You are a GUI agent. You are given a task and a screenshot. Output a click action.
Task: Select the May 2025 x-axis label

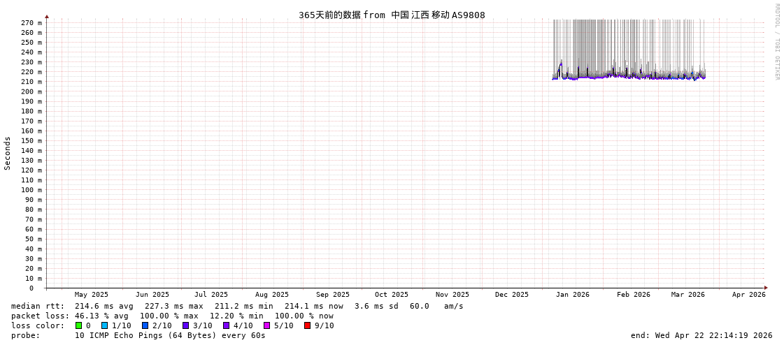(x=92, y=295)
